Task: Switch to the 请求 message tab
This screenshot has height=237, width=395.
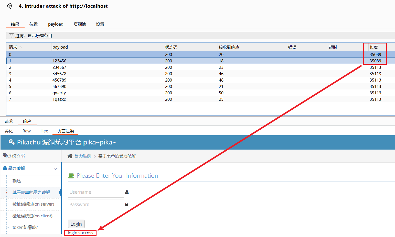Action: 9,121
